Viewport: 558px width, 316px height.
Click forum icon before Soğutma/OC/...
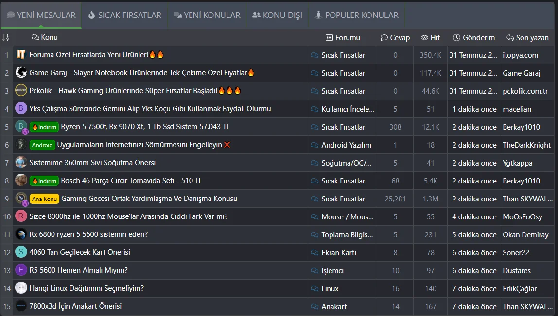[x=314, y=163]
